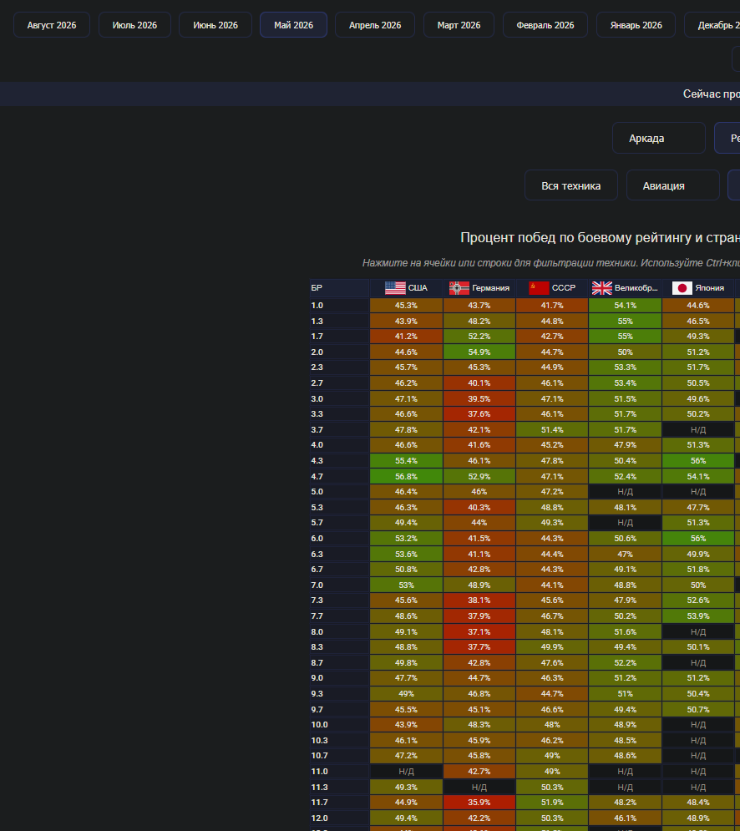Open the Август 2026 month tab
The image size is (740, 831).
pyautogui.click(x=52, y=25)
